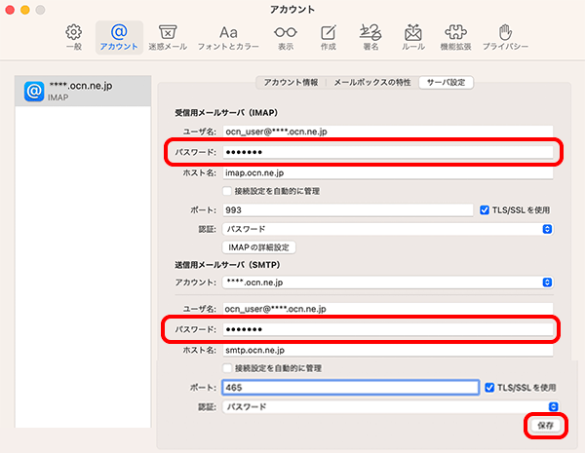Screen dimensions: 585x453
Task: Open the Rules (ルール) pane
Action: point(412,37)
